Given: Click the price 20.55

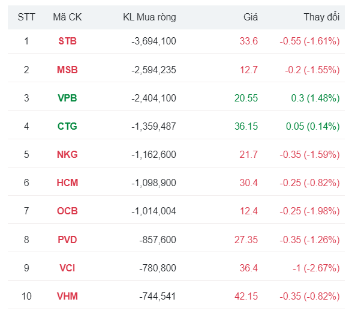Looking at the screenshot, I should 246,98.
